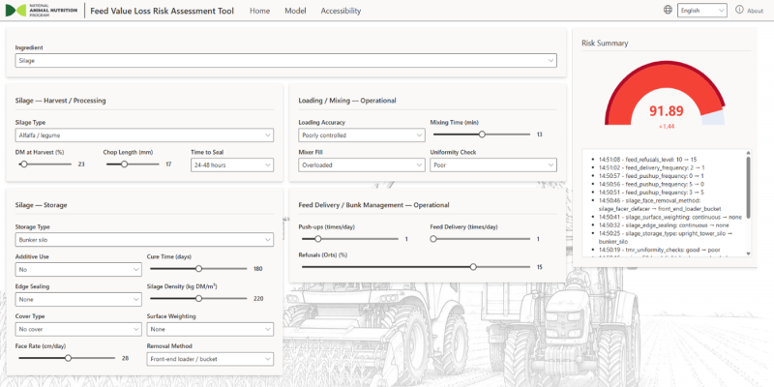Click the log entry silage_surface_weighting

pos(670,217)
